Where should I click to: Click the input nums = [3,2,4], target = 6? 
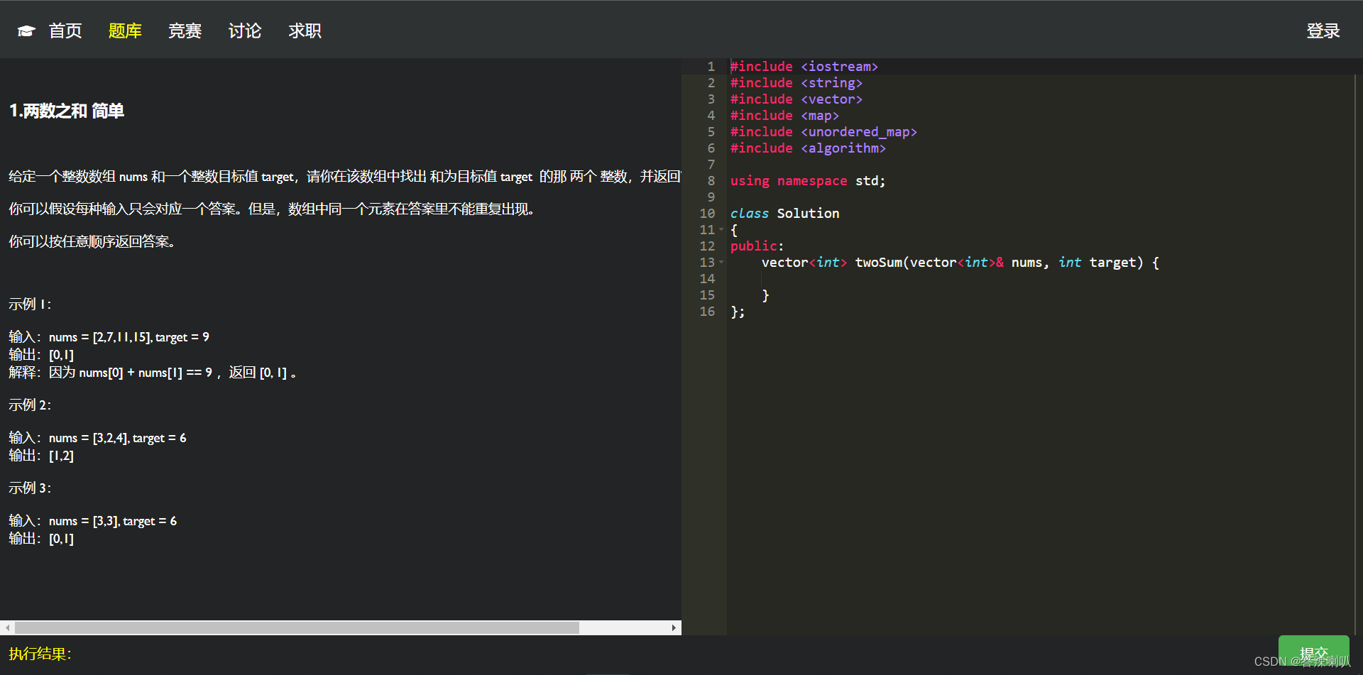97,437
